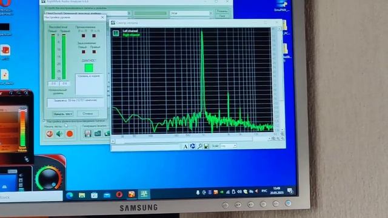Click the blue refresh arrows icon under spectrum

tap(193, 147)
